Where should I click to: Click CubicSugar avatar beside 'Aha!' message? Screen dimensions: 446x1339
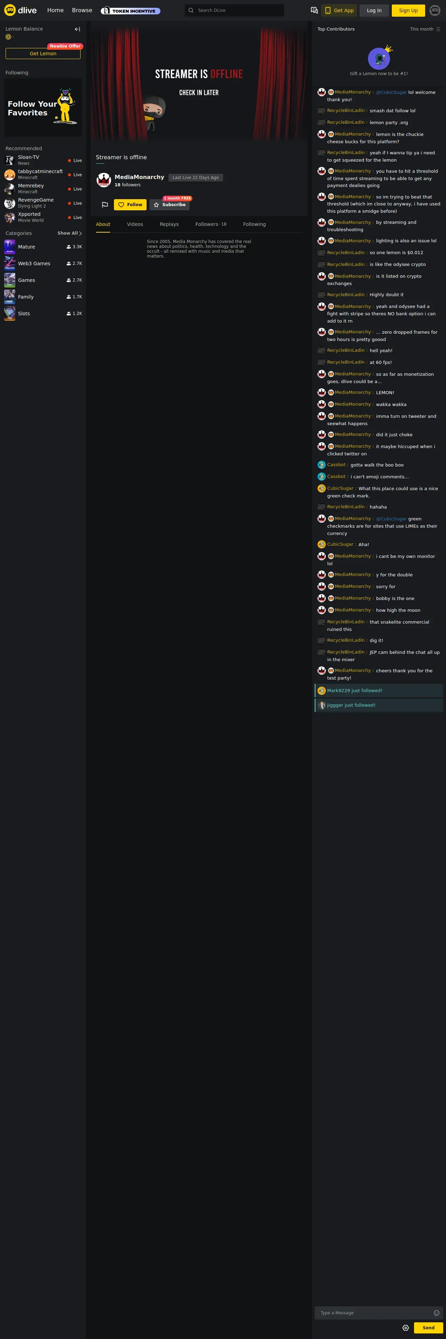pyautogui.click(x=321, y=544)
